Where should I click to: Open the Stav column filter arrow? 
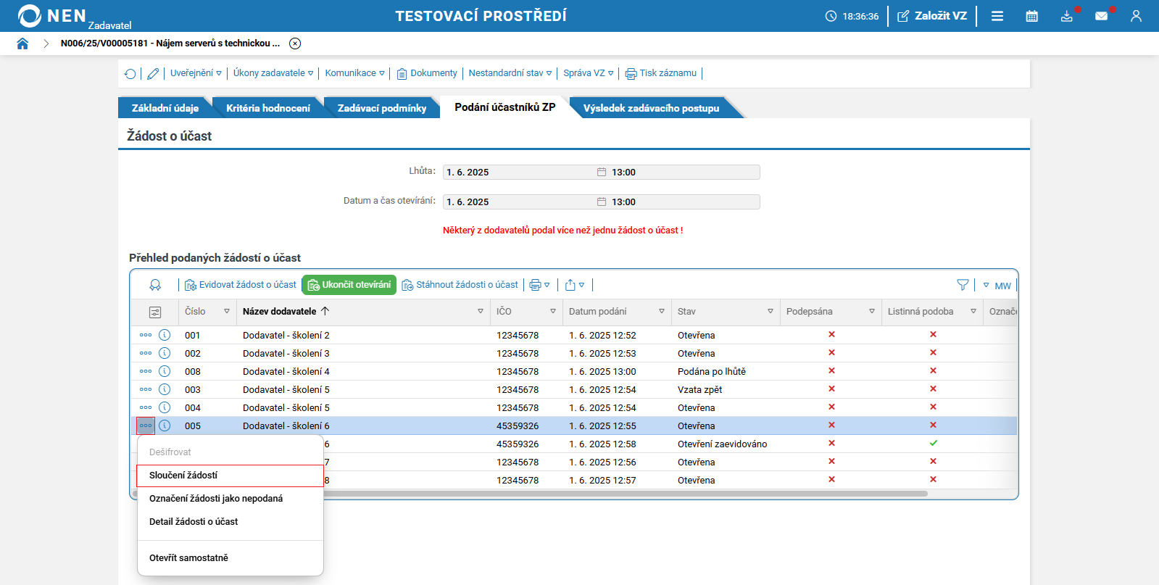pyautogui.click(x=770, y=312)
